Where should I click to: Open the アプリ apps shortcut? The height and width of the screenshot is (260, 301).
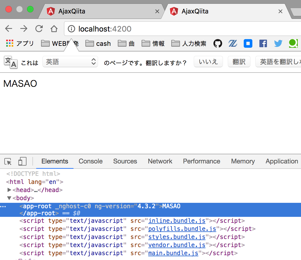(20, 43)
